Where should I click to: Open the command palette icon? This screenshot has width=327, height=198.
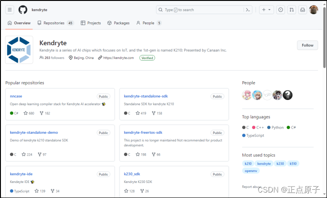tap(248, 10)
